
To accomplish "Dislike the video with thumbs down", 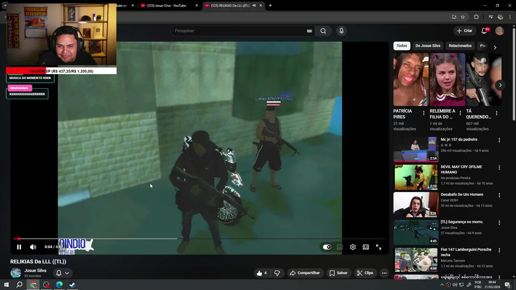I will pyautogui.click(x=277, y=273).
